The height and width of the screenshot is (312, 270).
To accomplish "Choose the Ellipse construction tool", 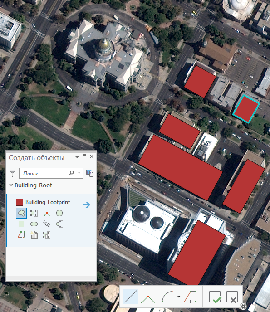I will coord(34,224).
